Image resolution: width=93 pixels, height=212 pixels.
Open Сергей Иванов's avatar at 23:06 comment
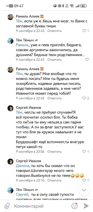10,108
